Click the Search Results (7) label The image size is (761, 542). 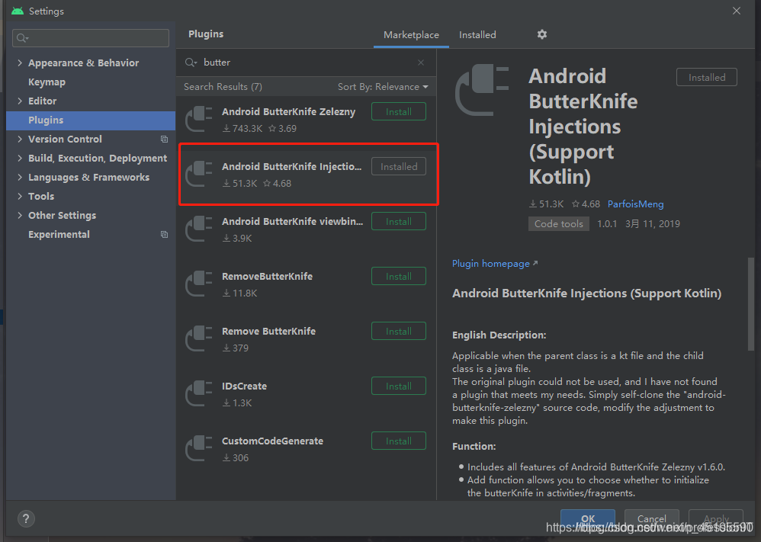point(223,87)
